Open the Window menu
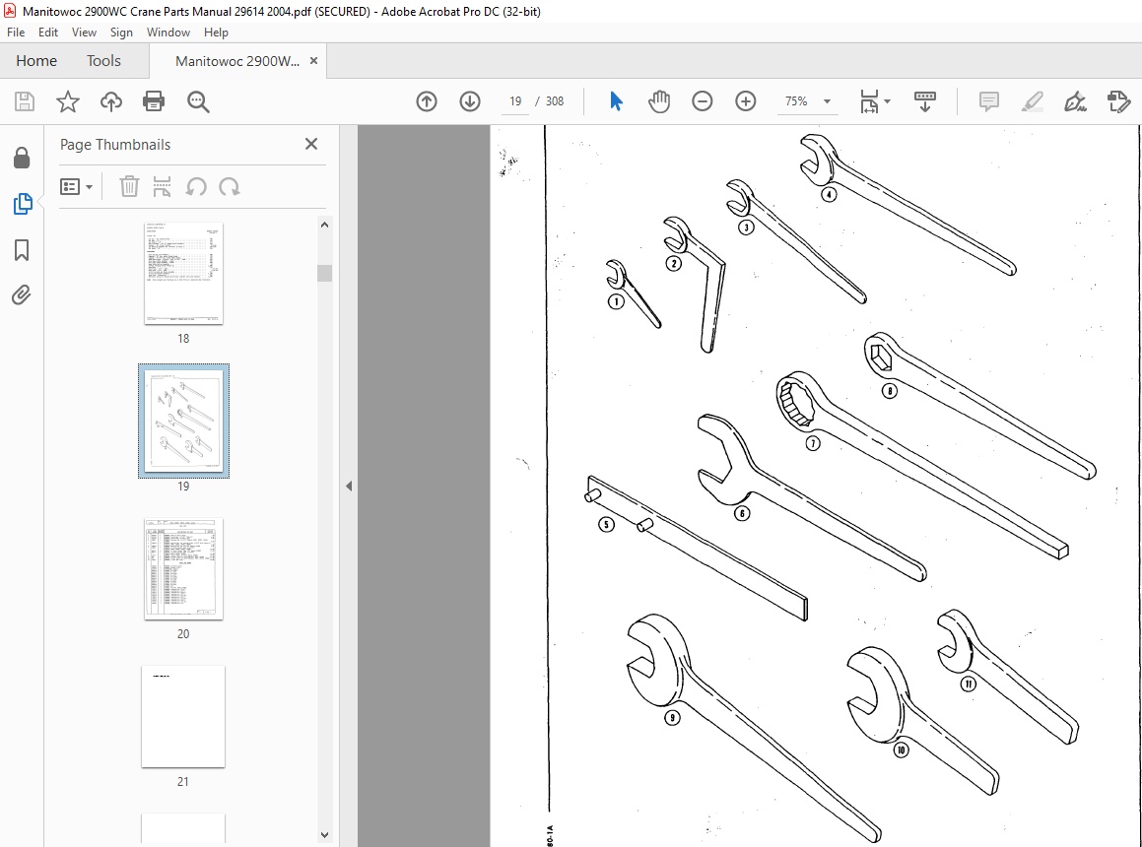Viewport: 1142px width, 847px height. click(x=168, y=33)
